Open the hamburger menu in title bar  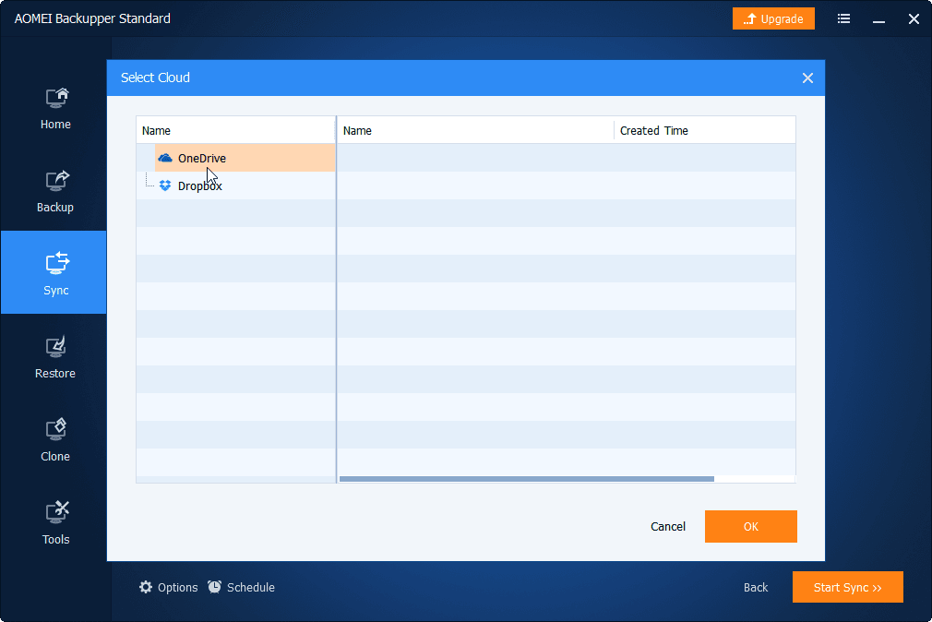point(843,19)
